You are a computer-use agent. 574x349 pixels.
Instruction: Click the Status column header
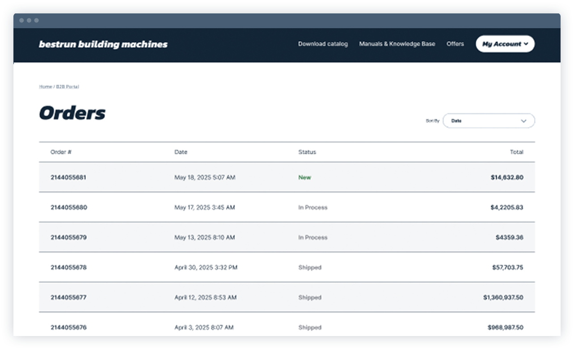tap(307, 152)
